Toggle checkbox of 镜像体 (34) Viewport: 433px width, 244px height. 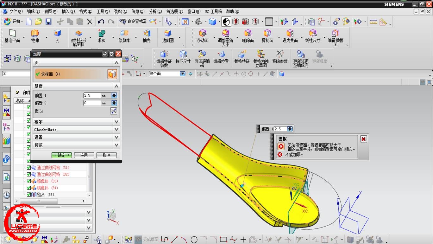tap(29, 188)
